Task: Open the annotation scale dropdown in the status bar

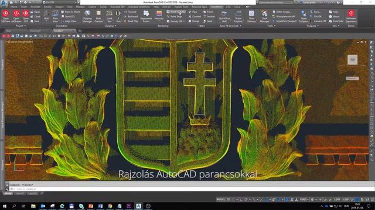Action: [x=304, y=199]
